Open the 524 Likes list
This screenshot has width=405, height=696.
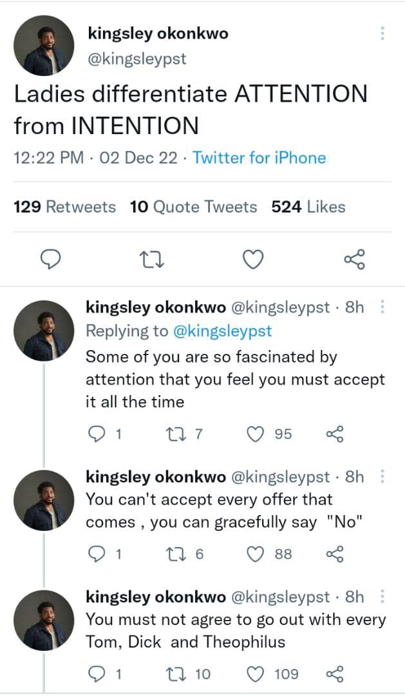pos(308,207)
